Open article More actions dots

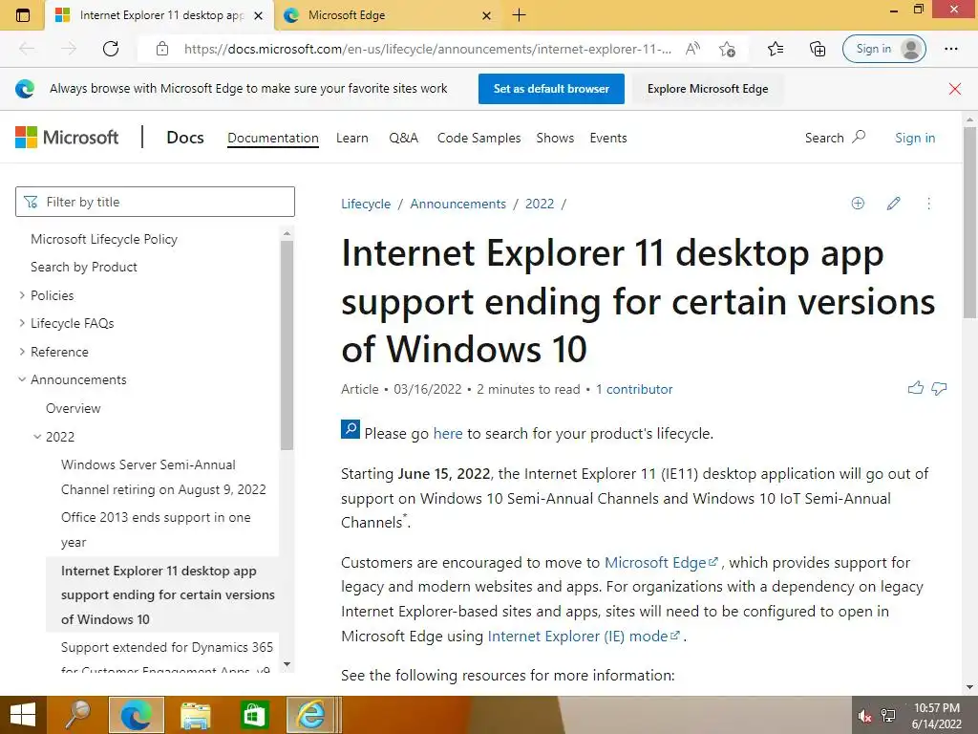928,204
